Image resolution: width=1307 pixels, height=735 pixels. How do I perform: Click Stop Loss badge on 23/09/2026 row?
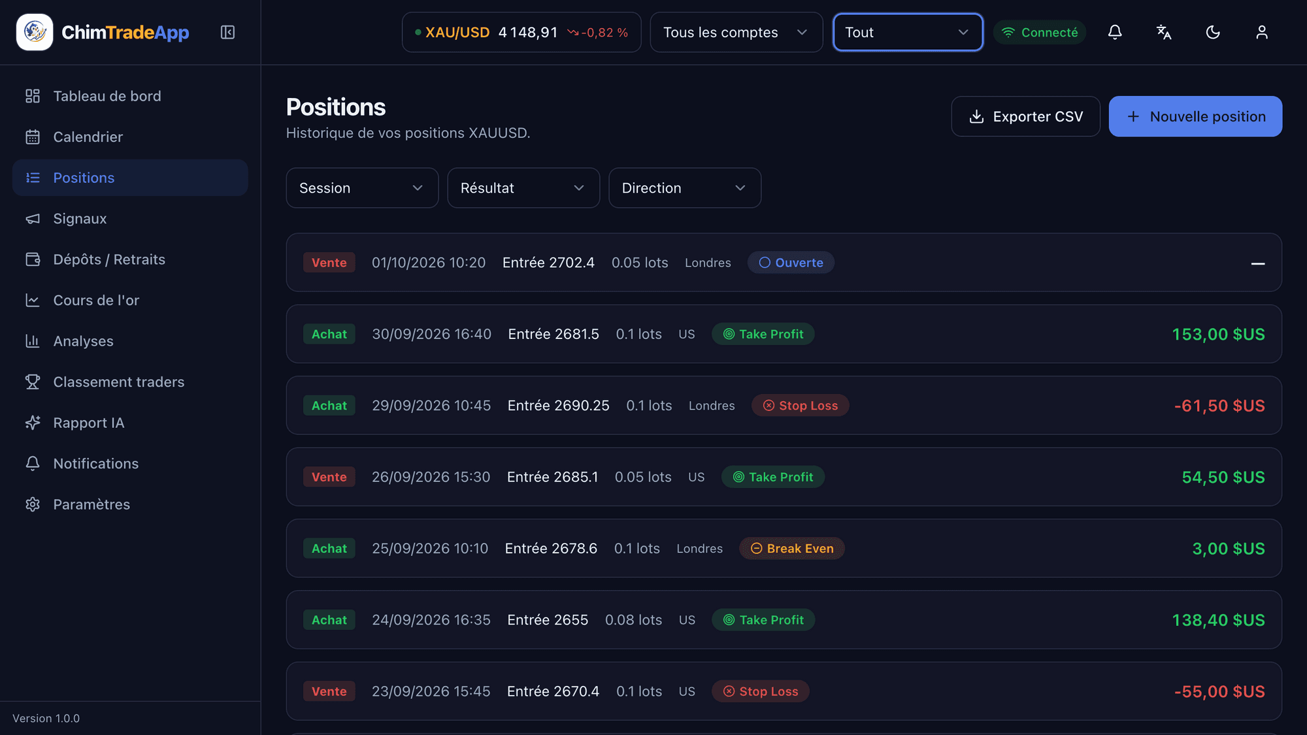click(x=761, y=691)
